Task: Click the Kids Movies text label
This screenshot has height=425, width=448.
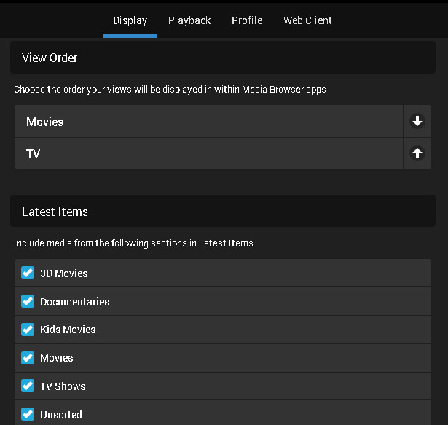Action: 68,330
